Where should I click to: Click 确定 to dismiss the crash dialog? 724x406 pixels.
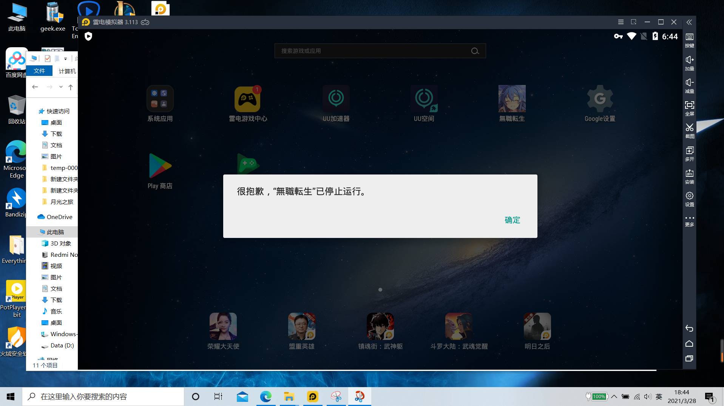pyautogui.click(x=513, y=220)
